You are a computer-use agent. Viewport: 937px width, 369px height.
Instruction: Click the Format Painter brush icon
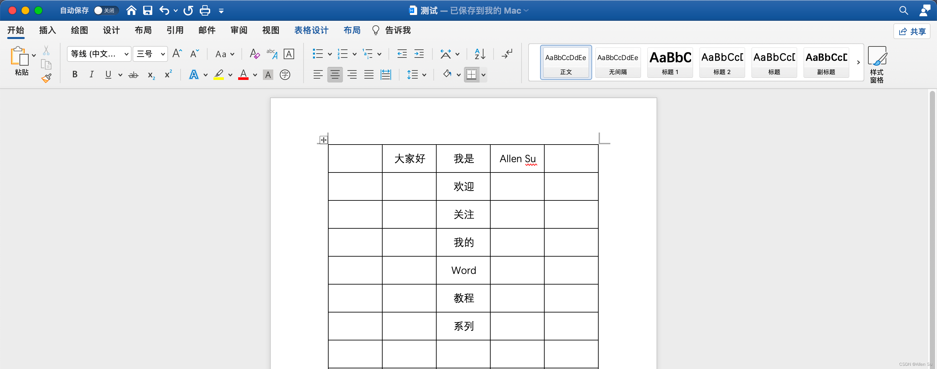pos(46,78)
